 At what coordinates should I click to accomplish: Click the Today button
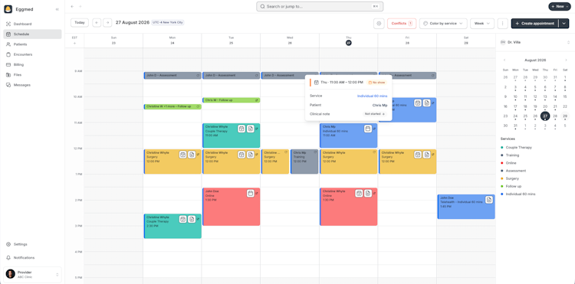80,23
